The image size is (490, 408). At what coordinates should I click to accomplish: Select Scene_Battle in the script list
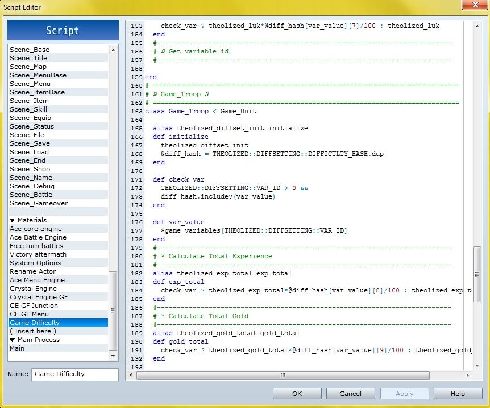click(31, 195)
